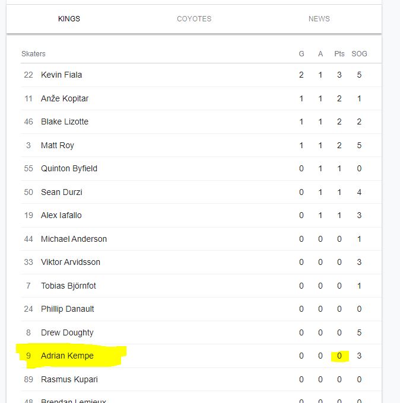Open Anže Kopitar's player link
Screen dimensions: 400x403
[x=65, y=98]
